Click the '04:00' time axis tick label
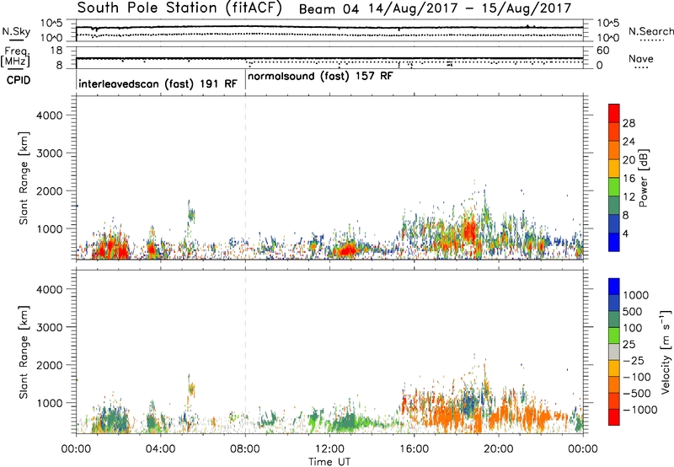The image size is (674, 467). (x=160, y=449)
